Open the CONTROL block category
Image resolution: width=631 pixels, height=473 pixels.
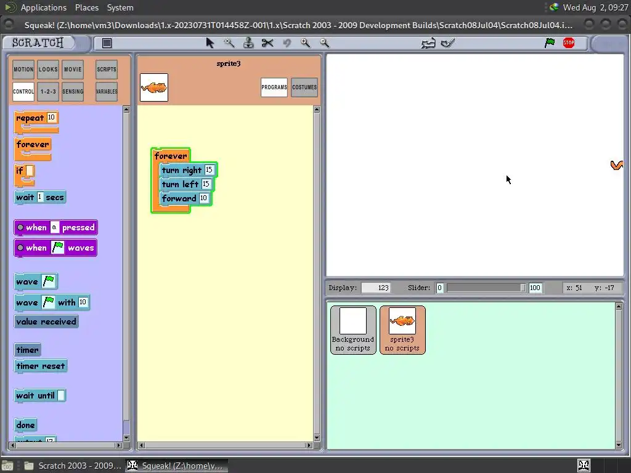click(23, 92)
